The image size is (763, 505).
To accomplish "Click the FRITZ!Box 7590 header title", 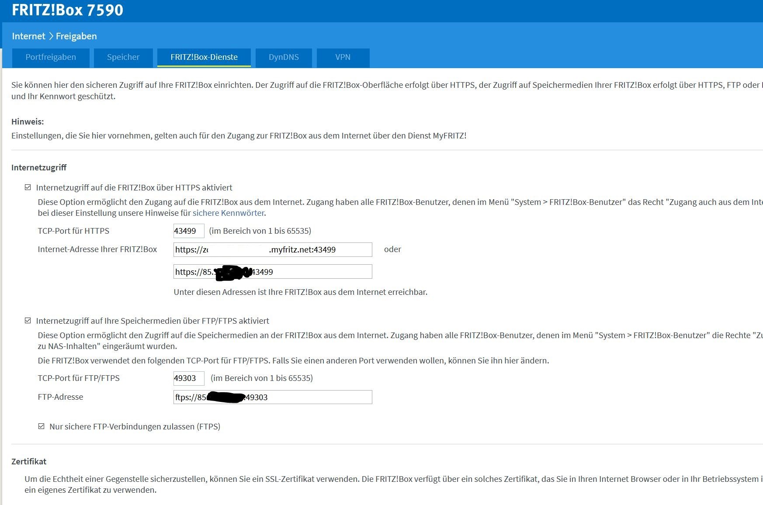I will click(x=68, y=10).
